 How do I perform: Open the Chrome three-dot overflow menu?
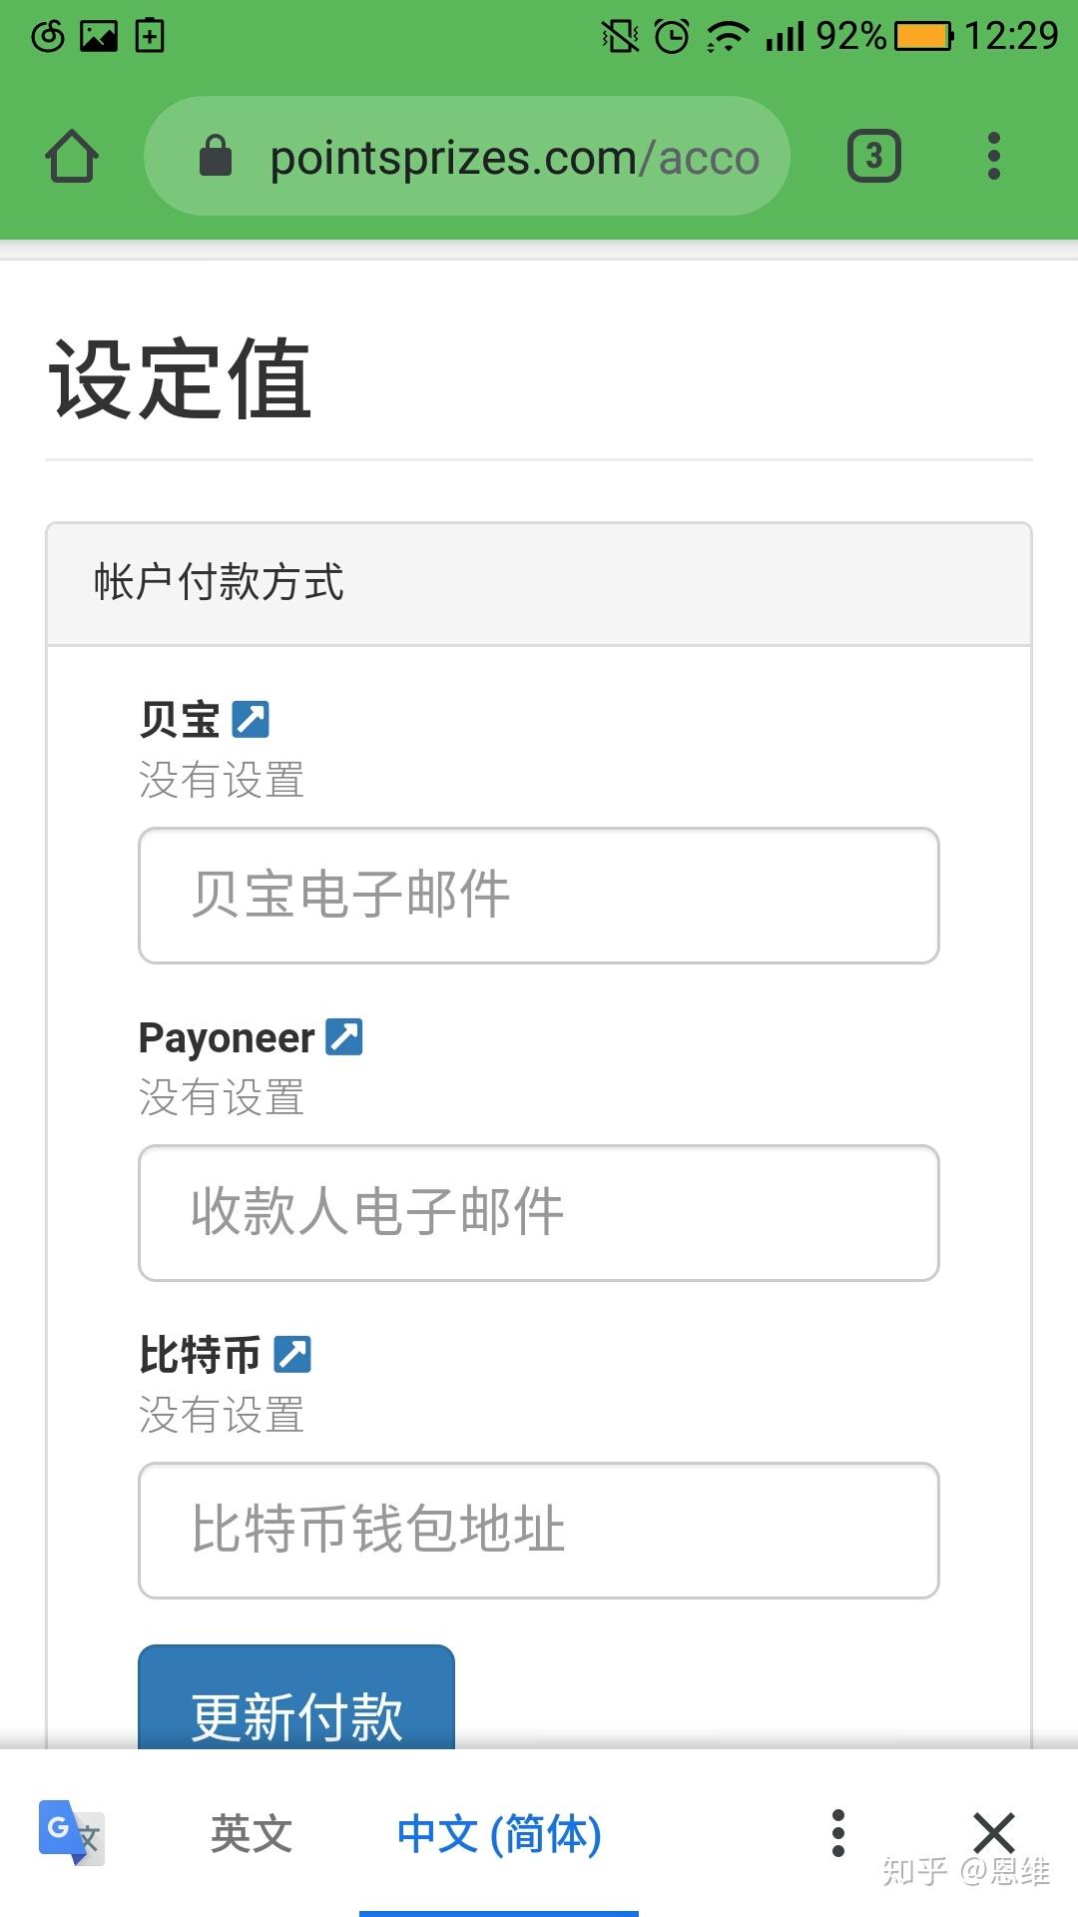coord(993,157)
